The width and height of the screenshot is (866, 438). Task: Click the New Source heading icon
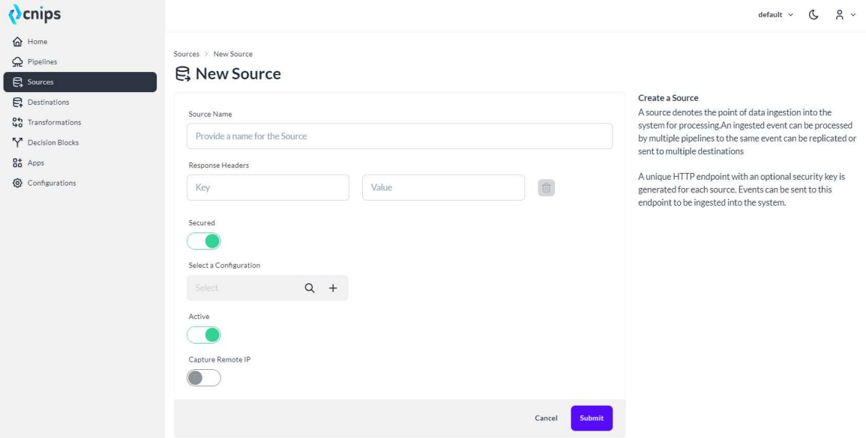click(183, 74)
